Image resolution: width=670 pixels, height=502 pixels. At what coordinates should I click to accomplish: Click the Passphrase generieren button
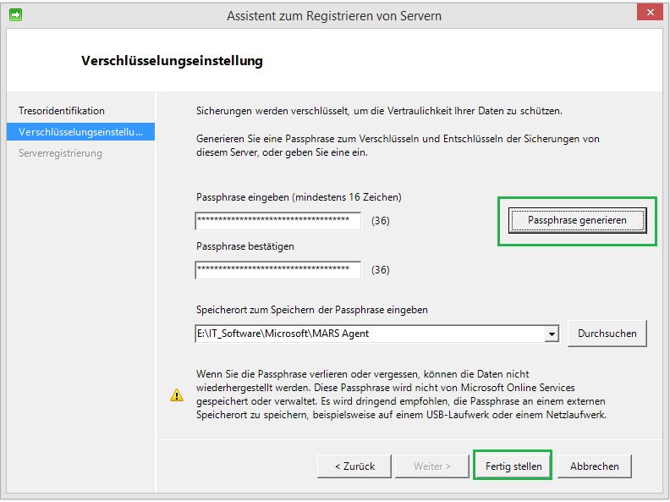pyautogui.click(x=577, y=221)
